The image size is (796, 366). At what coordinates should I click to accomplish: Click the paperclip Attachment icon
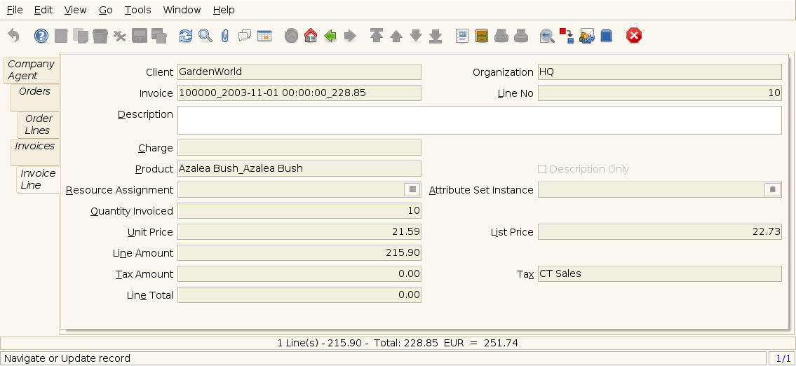[x=224, y=36]
